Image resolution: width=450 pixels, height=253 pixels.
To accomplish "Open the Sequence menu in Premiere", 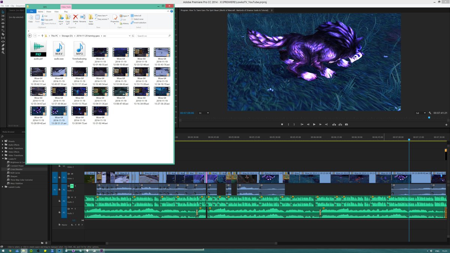I will [x=20, y=6].
